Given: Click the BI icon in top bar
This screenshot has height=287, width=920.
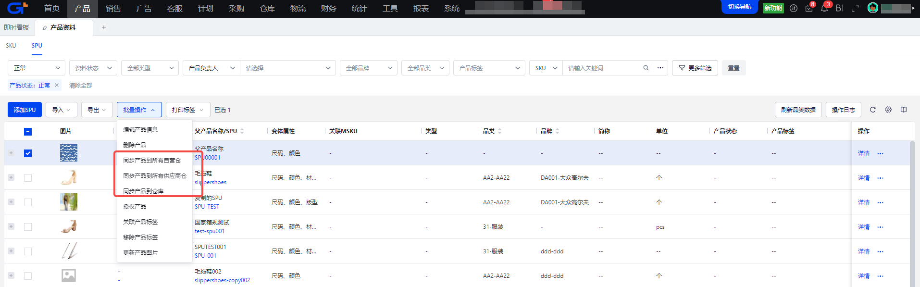Looking at the screenshot, I should click(x=840, y=8).
